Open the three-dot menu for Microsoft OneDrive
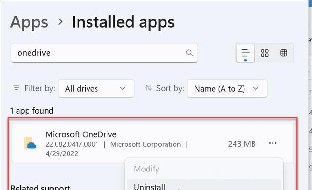The width and height of the screenshot is (312, 190). (x=273, y=143)
